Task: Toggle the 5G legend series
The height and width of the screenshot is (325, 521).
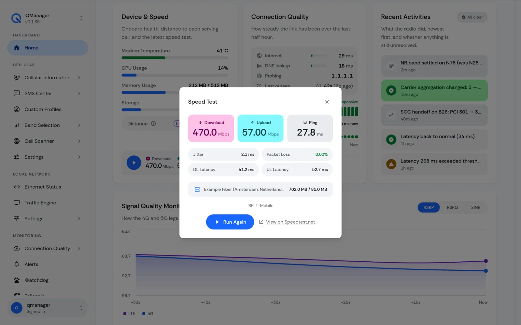Action: 148,314
